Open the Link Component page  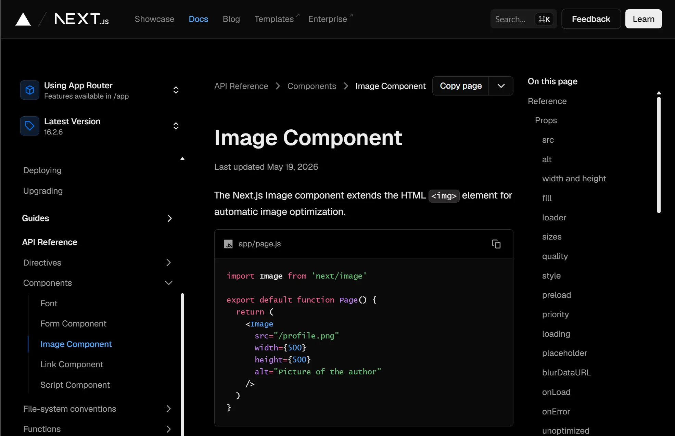coord(72,364)
